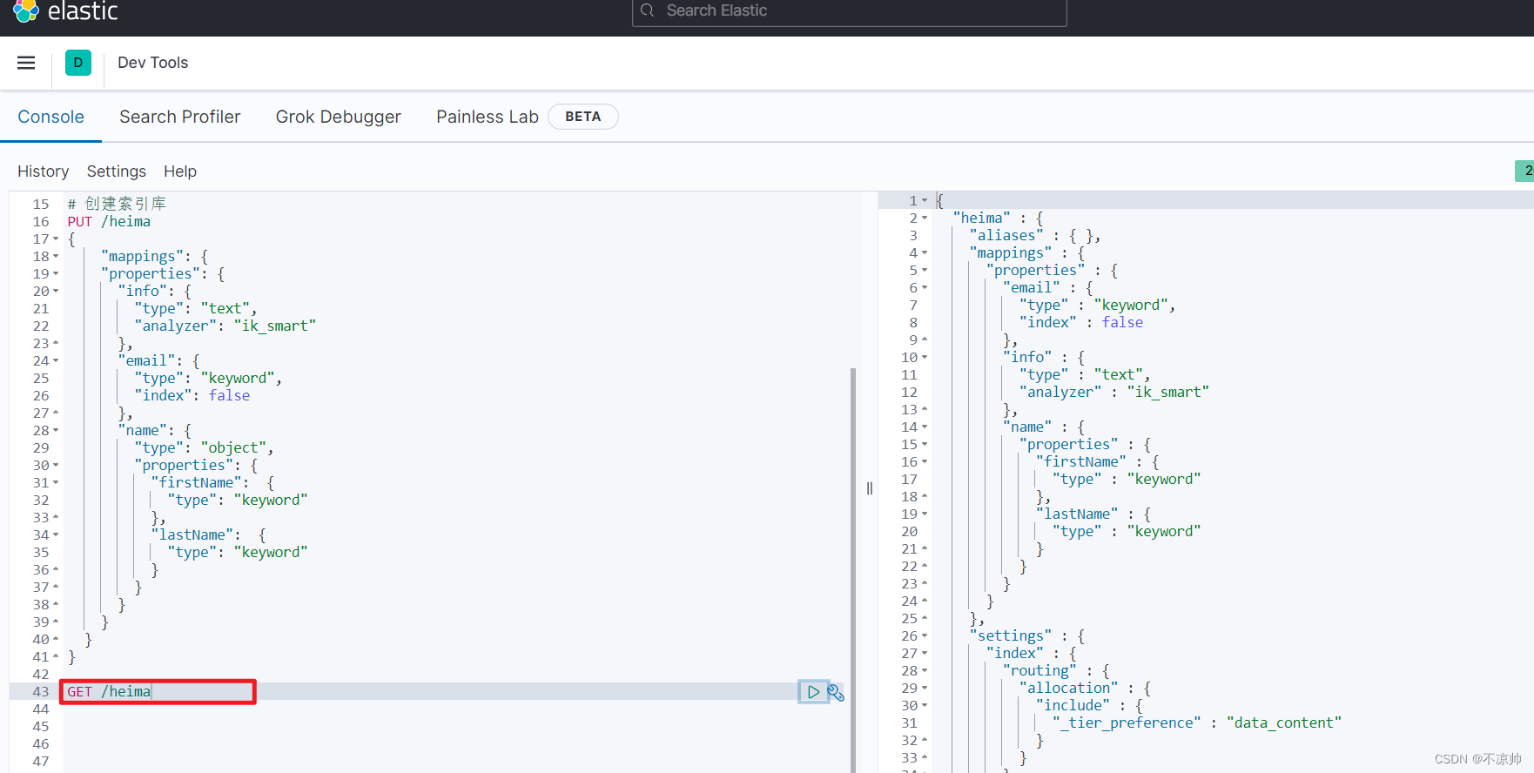Collapse routing block at output line 28
1534x773 pixels.
(925, 670)
